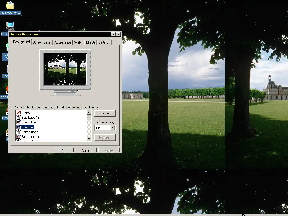The height and width of the screenshot is (216, 288).
Task: Open the Appearance tab
Action: [x=63, y=42]
